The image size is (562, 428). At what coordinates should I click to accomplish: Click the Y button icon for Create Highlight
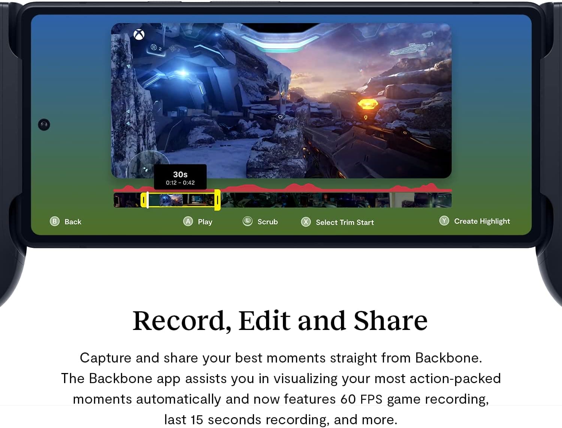[x=444, y=221]
